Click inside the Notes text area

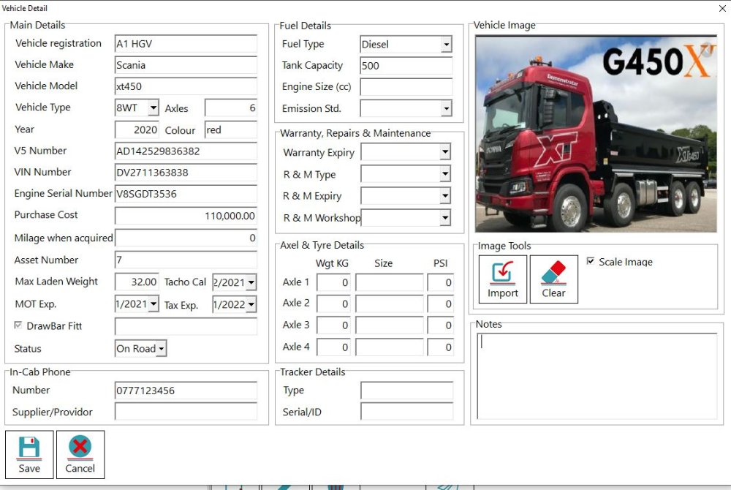coord(596,376)
